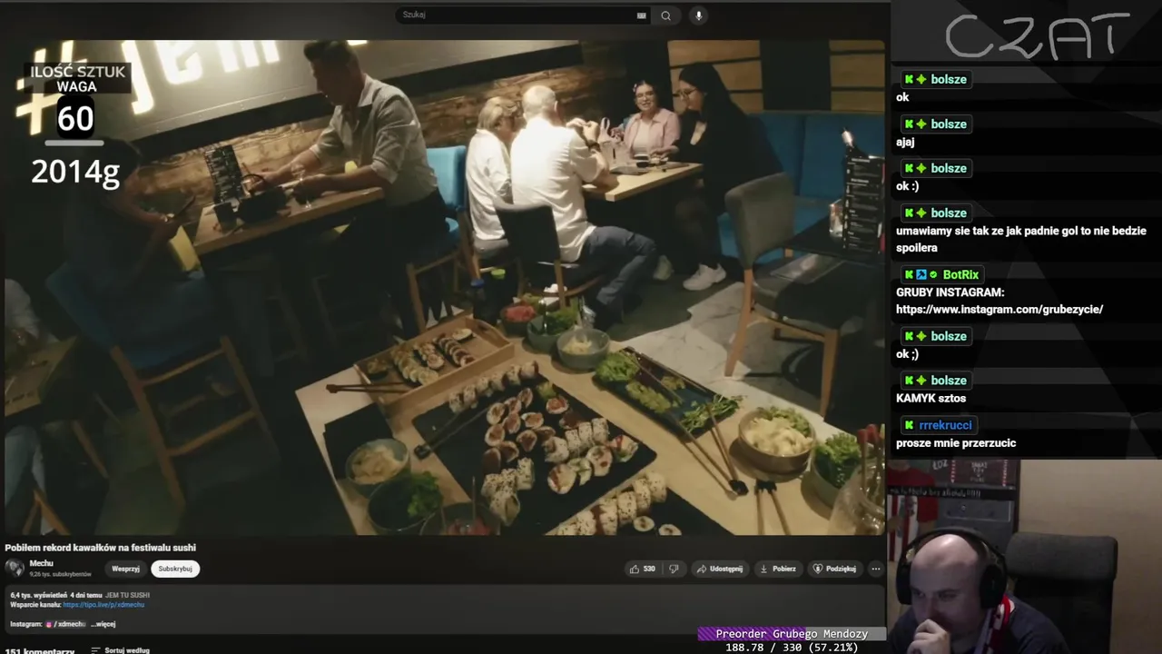Click the Podziękuj thanks button
Image resolution: width=1162 pixels, height=654 pixels.
(834, 569)
